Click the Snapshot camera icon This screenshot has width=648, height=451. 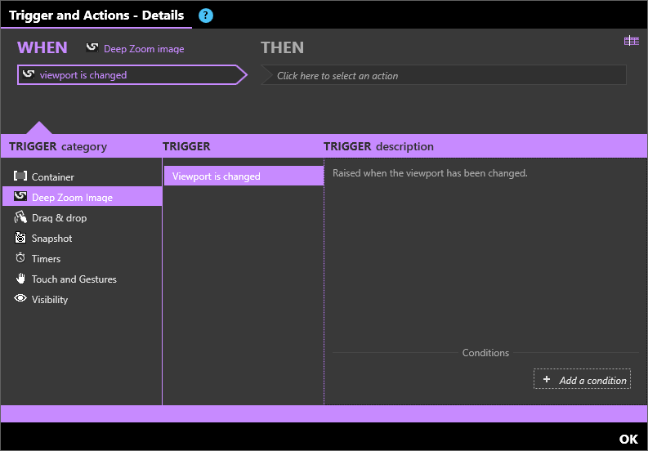pos(20,238)
